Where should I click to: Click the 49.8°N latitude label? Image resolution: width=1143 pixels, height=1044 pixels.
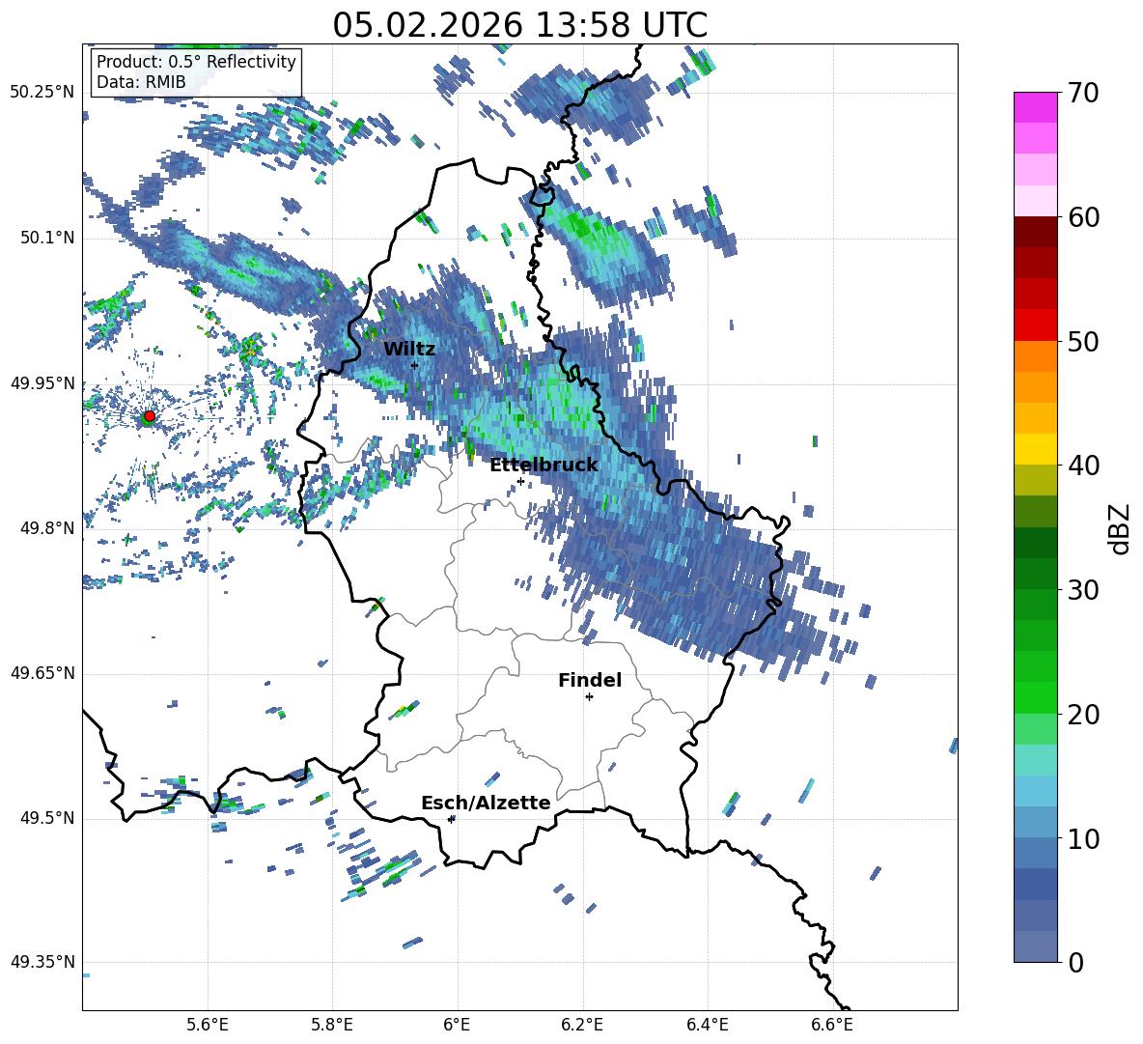(48, 528)
